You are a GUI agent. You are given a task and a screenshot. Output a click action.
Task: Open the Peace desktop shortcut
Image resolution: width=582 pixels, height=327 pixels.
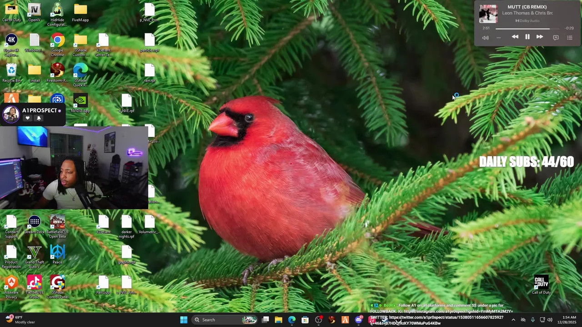coord(57,255)
